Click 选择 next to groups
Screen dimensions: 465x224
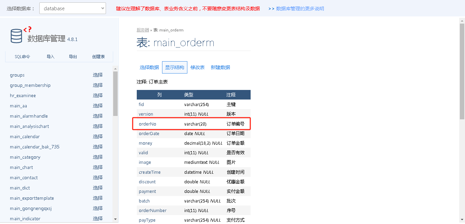pos(98,75)
